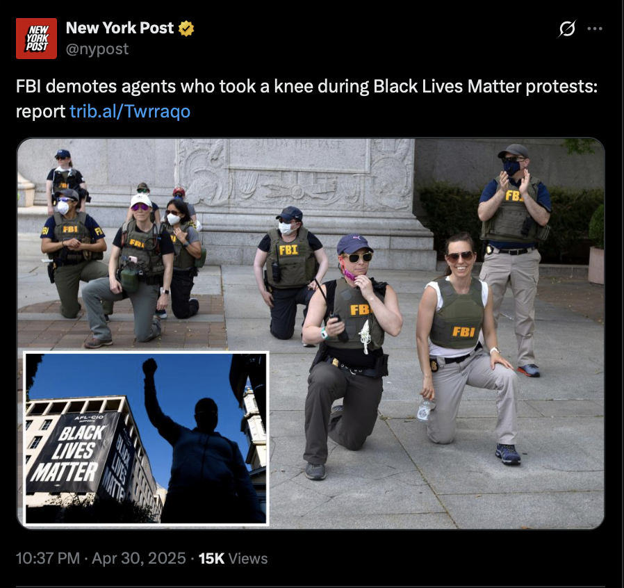Image resolution: width=624 pixels, height=588 pixels.
Task: Open the inset Black Lives Matter image
Action: (146, 439)
